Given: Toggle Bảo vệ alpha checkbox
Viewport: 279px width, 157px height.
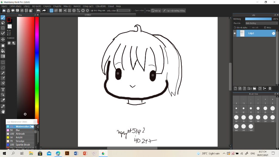Looking at the screenshot, I should 235,28.
